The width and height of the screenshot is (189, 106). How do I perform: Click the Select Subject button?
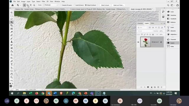pos(105,5)
